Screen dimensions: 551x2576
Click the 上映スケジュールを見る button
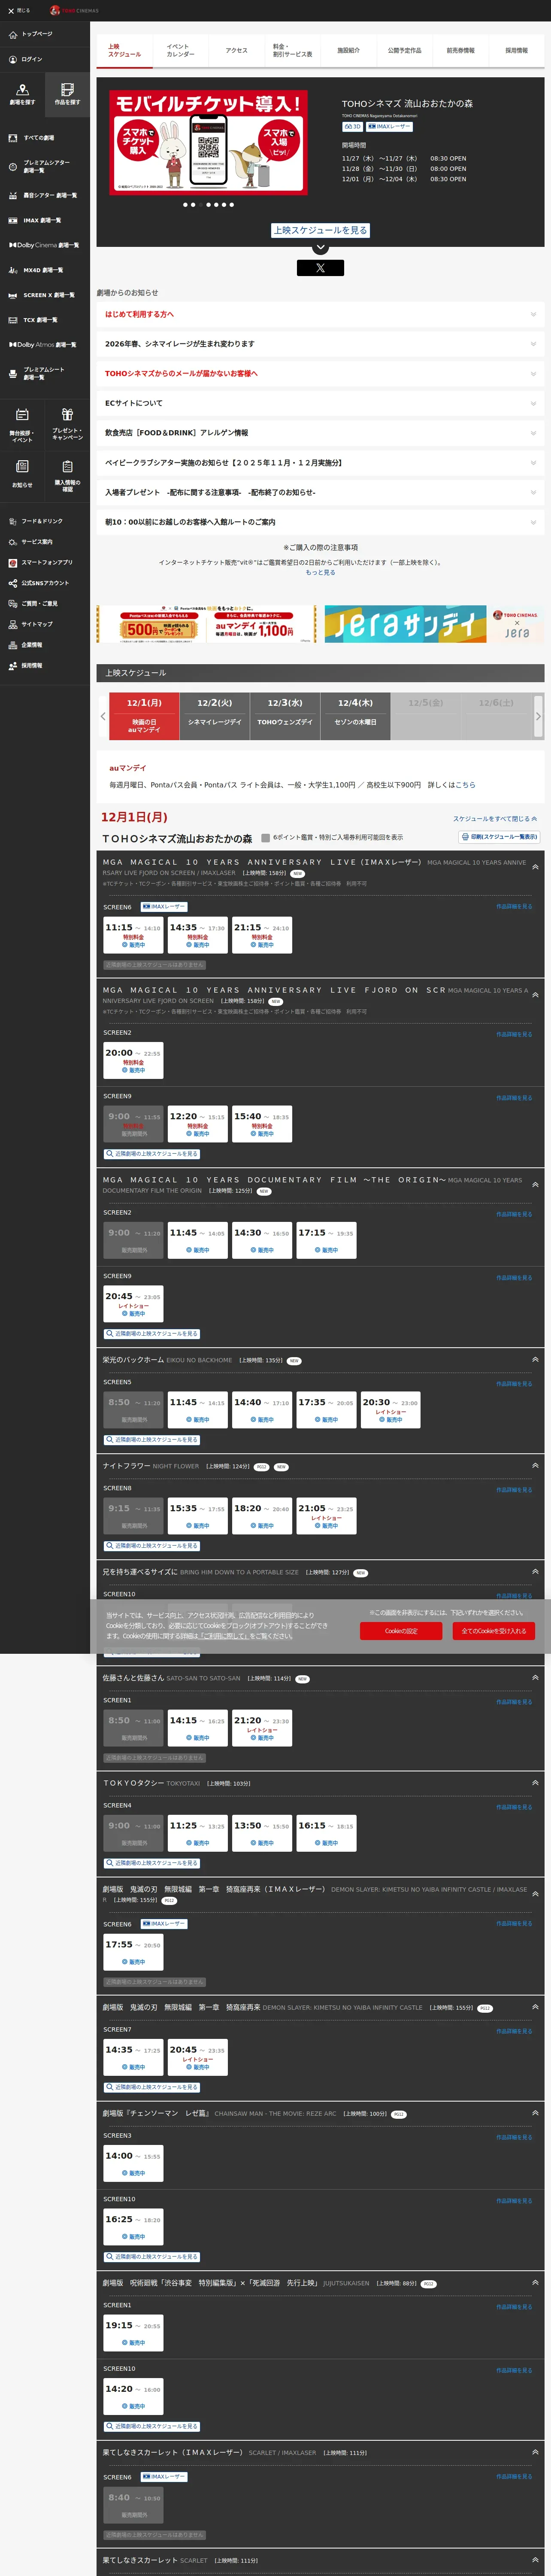tap(320, 230)
